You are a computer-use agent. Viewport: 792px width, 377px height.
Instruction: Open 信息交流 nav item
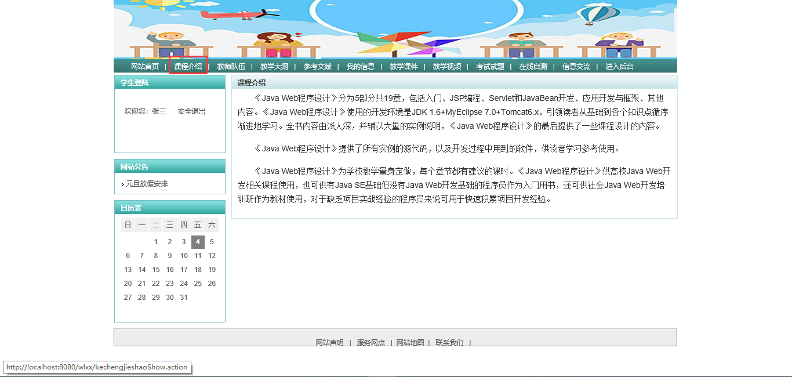point(576,67)
